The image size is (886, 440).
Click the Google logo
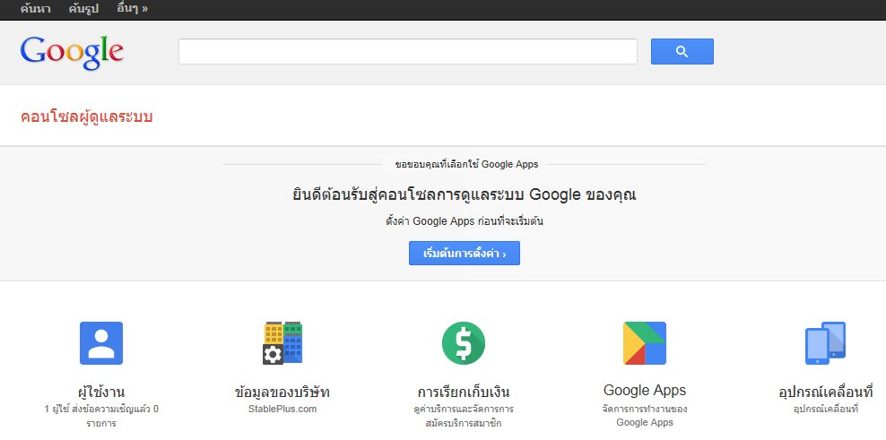pos(72,53)
